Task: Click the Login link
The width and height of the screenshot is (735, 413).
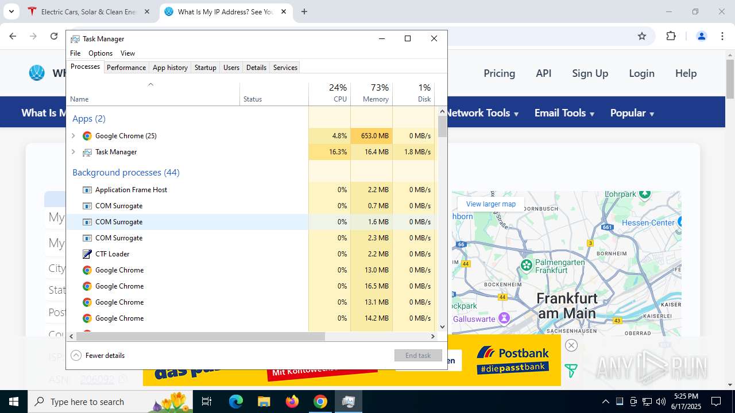Action: click(641, 73)
